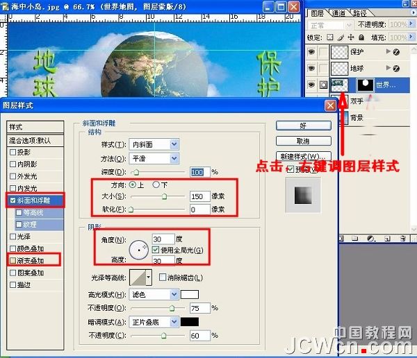
Task: Switch to the 图层 Layers tab
Action: (x=317, y=13)
